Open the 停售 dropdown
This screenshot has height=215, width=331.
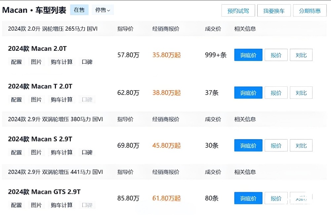click(x=103, y=10)
